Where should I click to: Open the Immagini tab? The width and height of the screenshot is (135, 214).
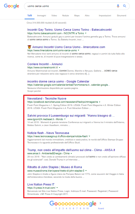42,15
